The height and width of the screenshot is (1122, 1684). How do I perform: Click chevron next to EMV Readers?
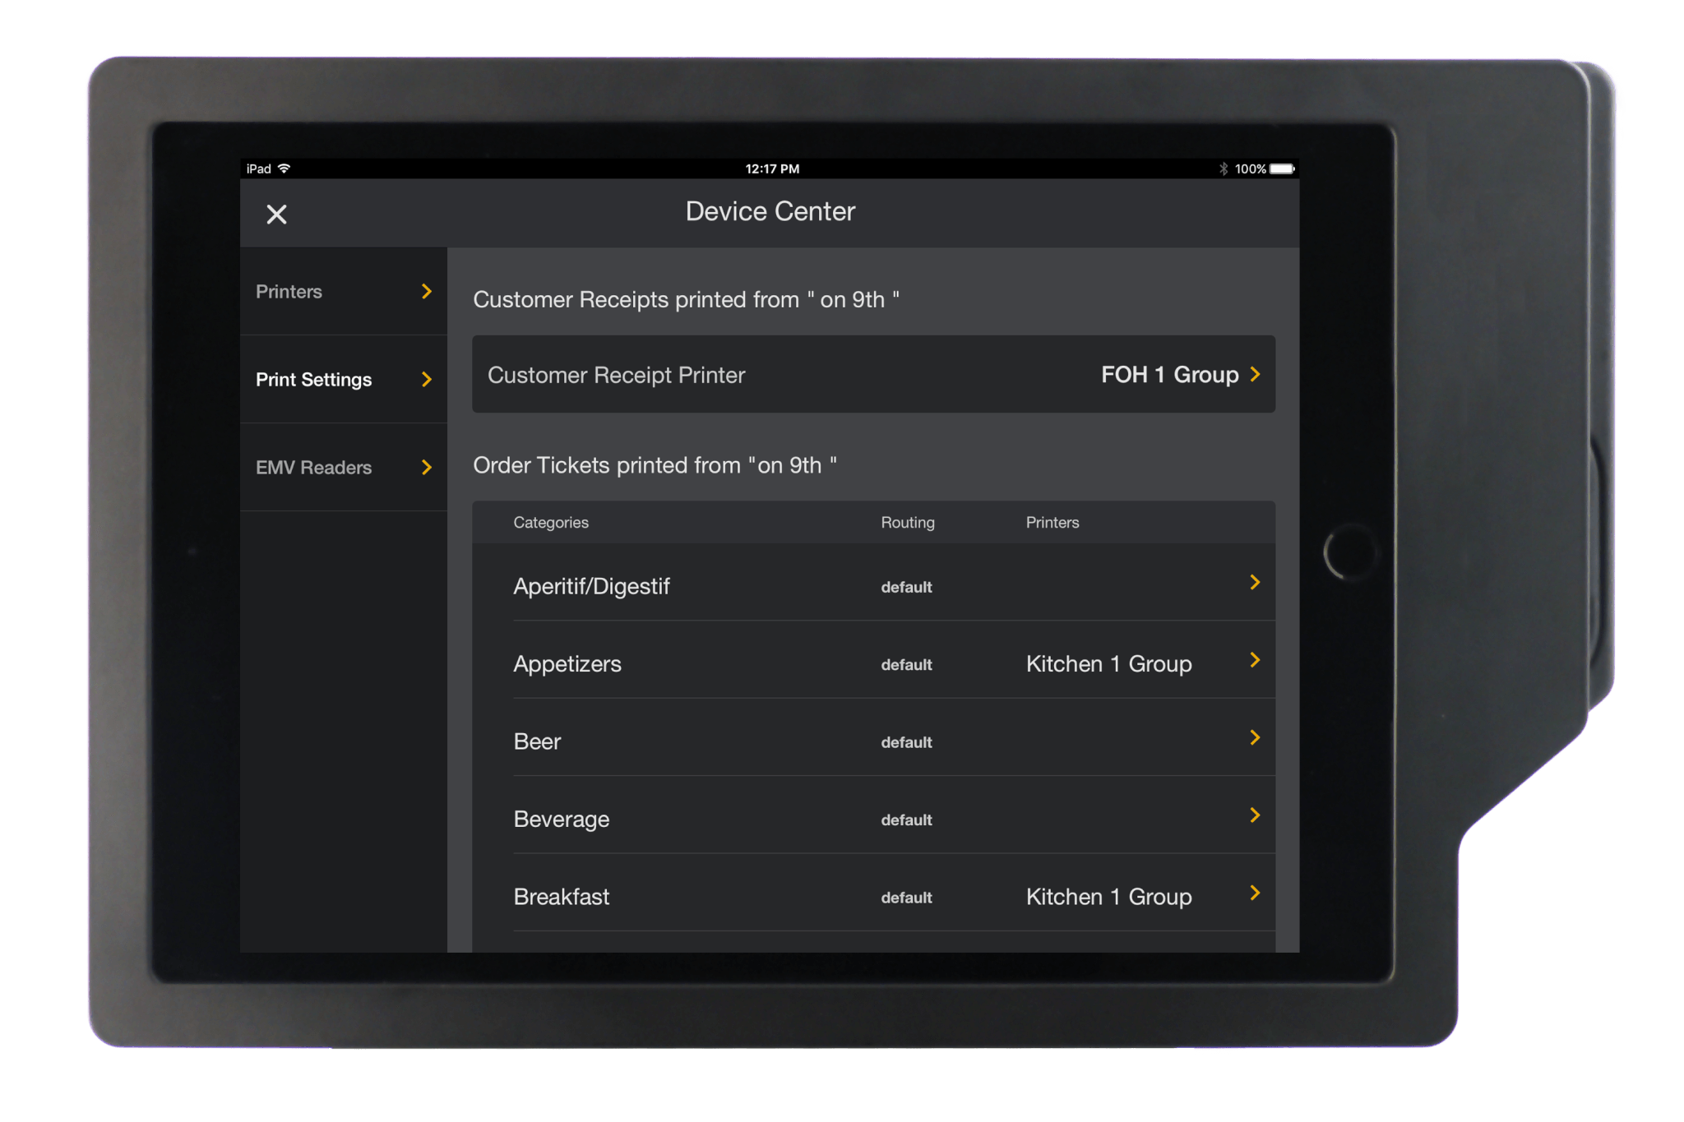tap(426, 468)
